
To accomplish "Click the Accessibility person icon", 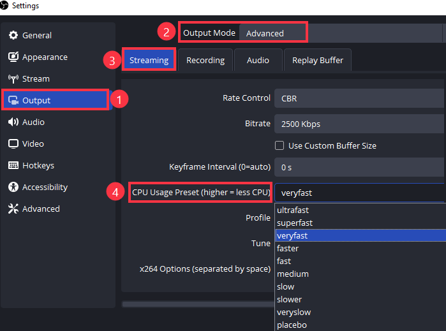I will (x=13, y=187).
